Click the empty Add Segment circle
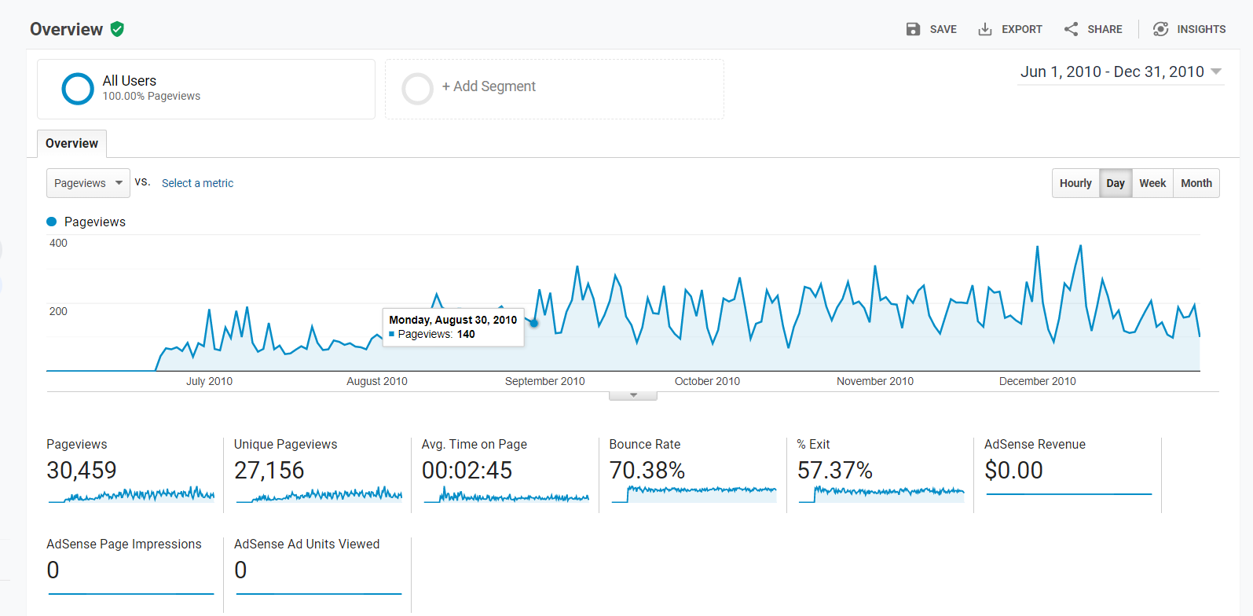This screenshot has width=1253, height=616. click(x=417, y=89)
